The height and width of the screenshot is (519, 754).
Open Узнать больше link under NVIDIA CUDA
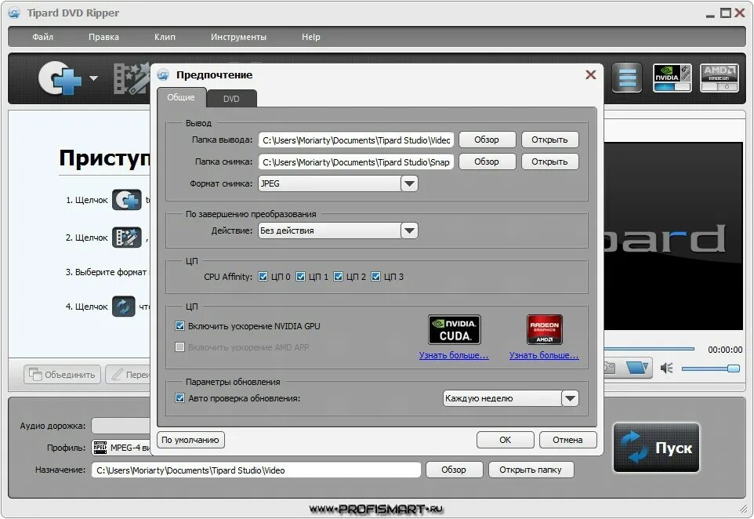coord(454,355)
